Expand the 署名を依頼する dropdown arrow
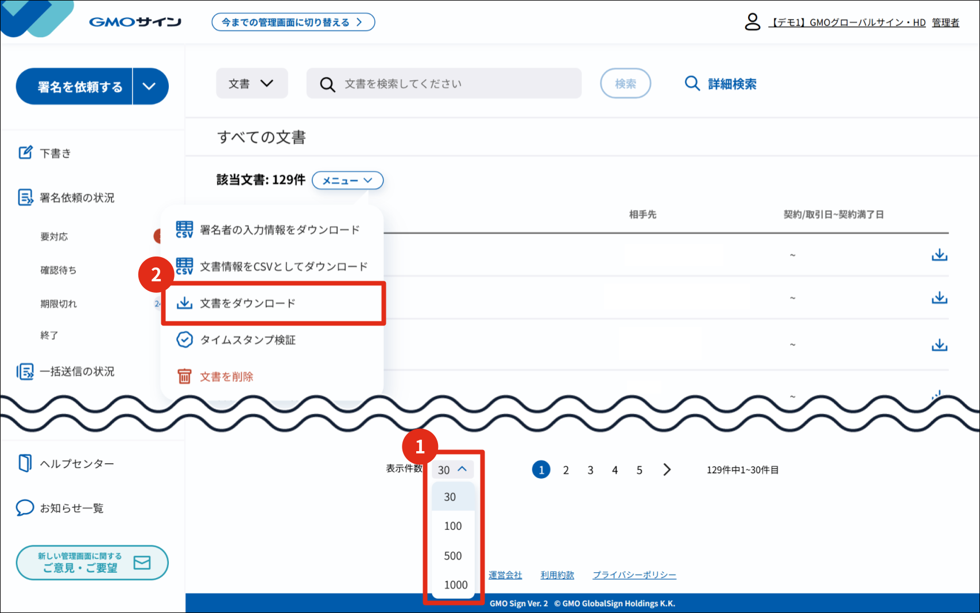The height and width of the screenshot is (613, 980). tap(150, 87)
